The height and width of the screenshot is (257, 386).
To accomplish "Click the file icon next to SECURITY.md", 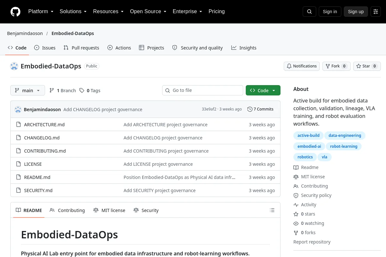I will [19, 190].
